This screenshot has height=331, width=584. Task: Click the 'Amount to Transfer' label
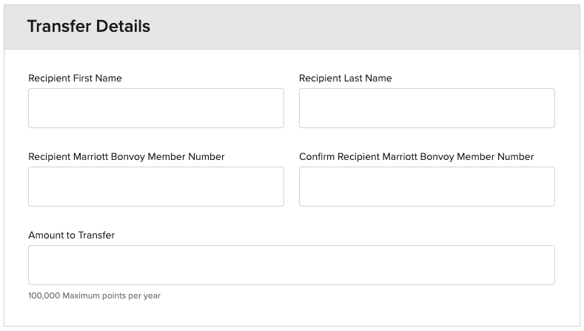coord(71,235)
